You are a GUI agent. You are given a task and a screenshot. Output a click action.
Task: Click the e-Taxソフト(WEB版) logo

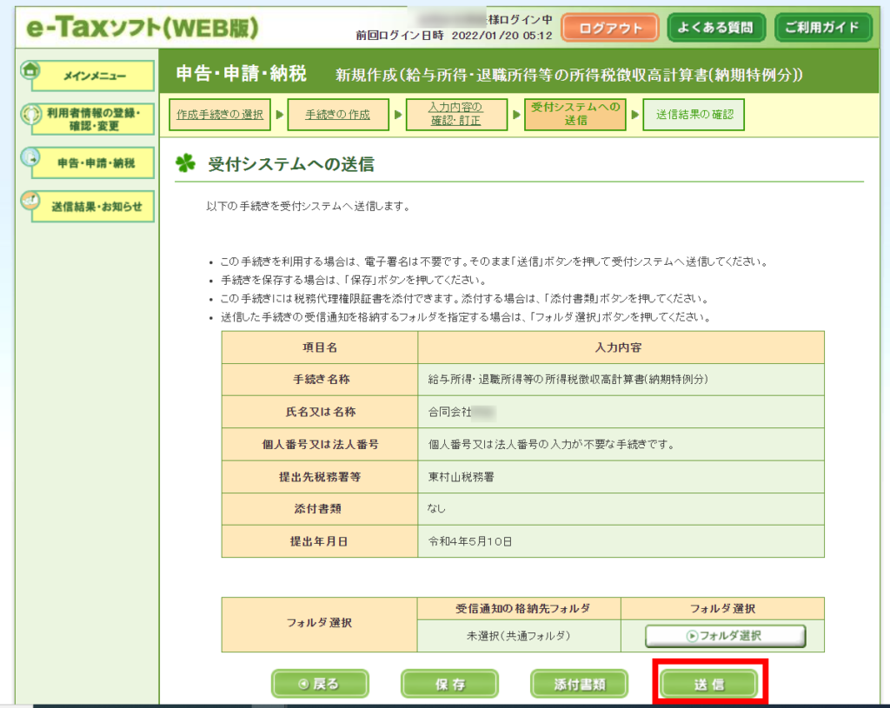click(143, 28)
